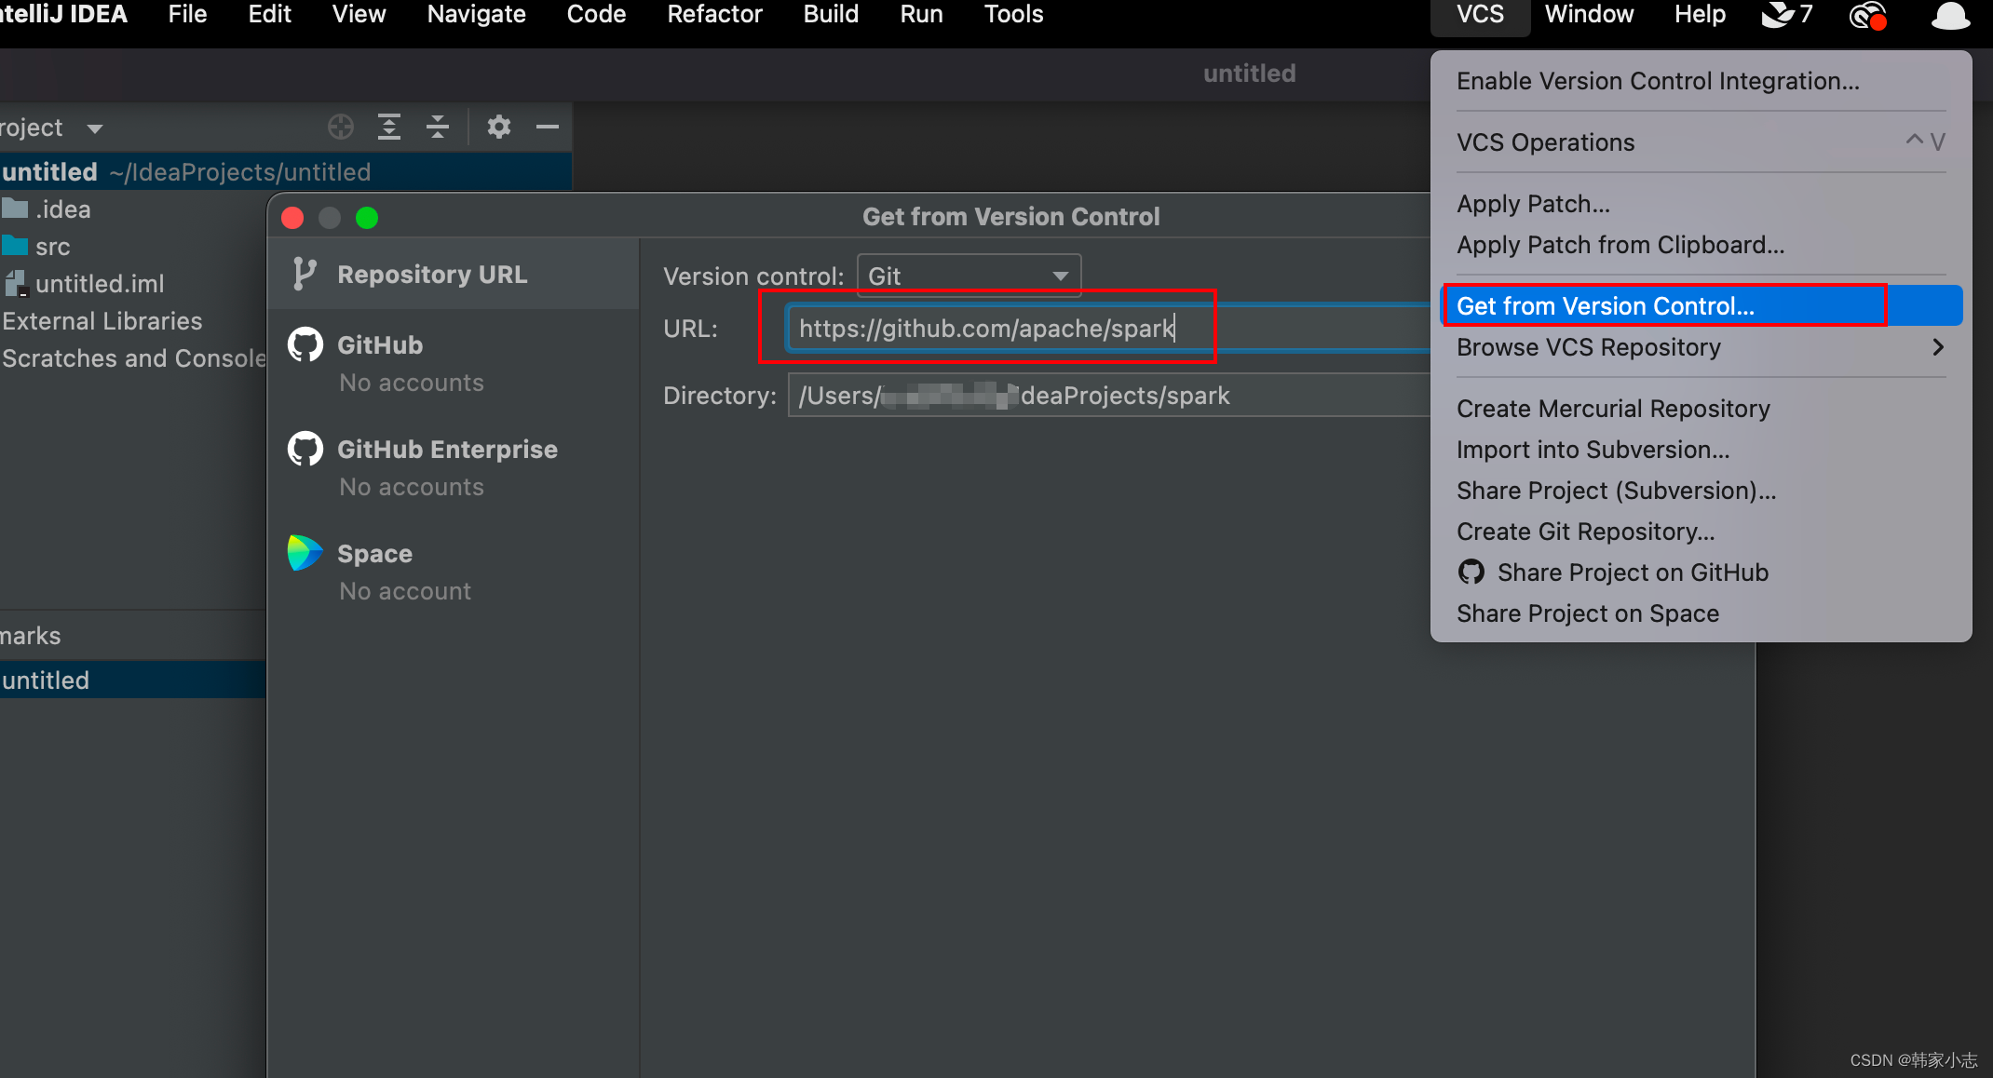Expand the Browse VCS Repository submenu
The image size is (1993, 1078).
(x=1937, y=347)
